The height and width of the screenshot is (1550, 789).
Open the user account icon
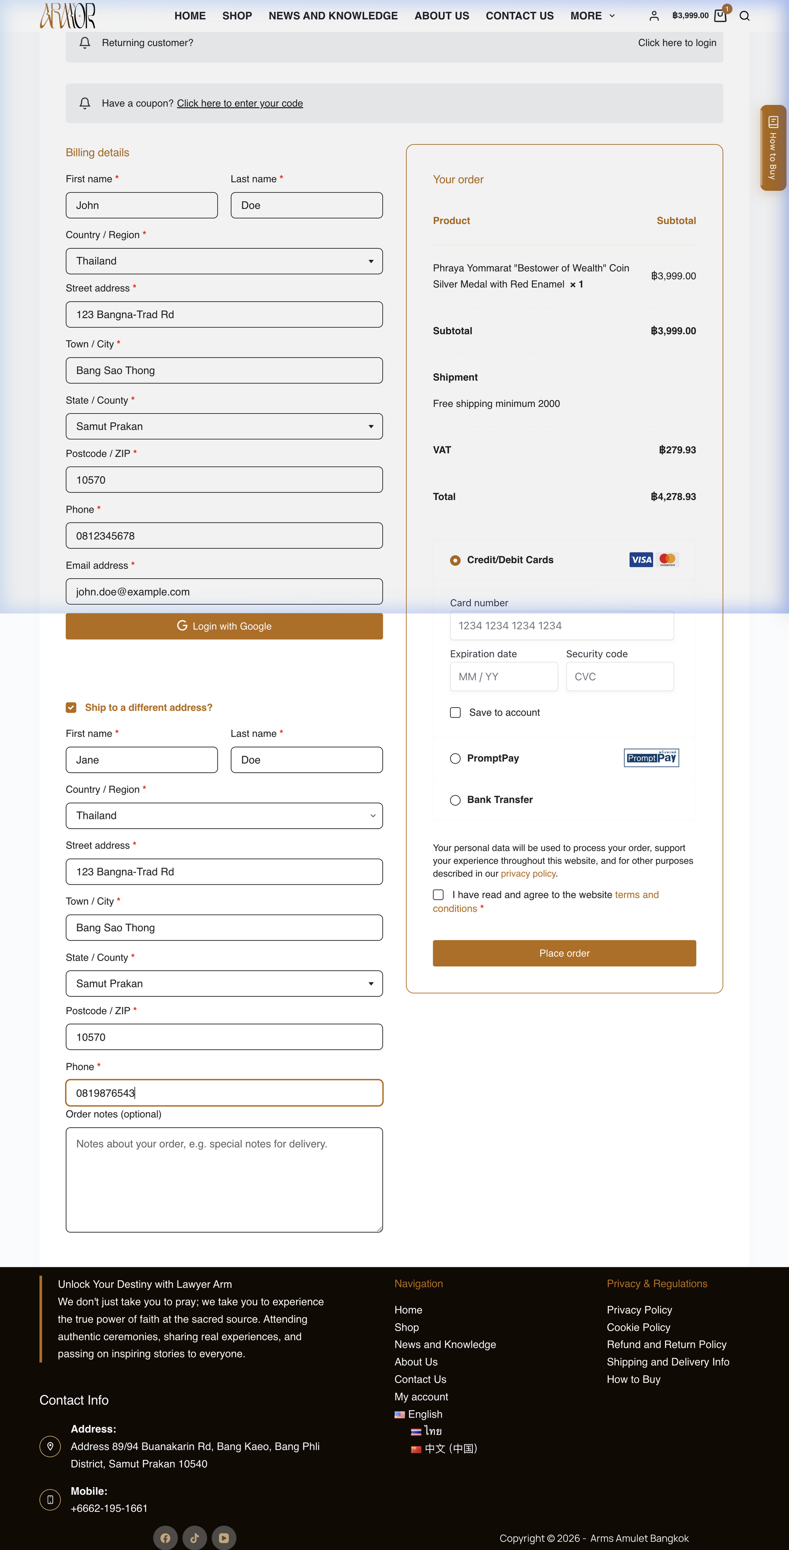[654, 16]
